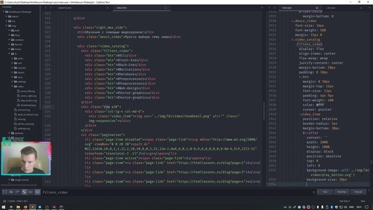373x210 pixels.
Task: Open Tab Size setting in status bar
Action: pos(344,201)
